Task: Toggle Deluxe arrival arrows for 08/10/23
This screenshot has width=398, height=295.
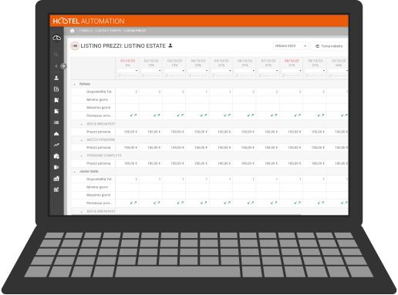Action: click(x=297, y=116)
